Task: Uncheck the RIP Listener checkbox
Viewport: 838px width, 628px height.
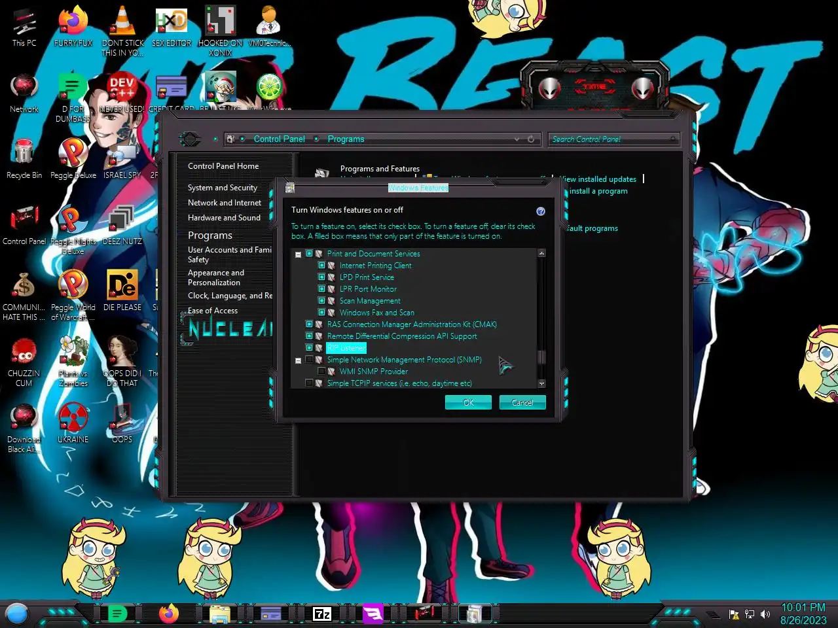Action: tap(310, 347)
